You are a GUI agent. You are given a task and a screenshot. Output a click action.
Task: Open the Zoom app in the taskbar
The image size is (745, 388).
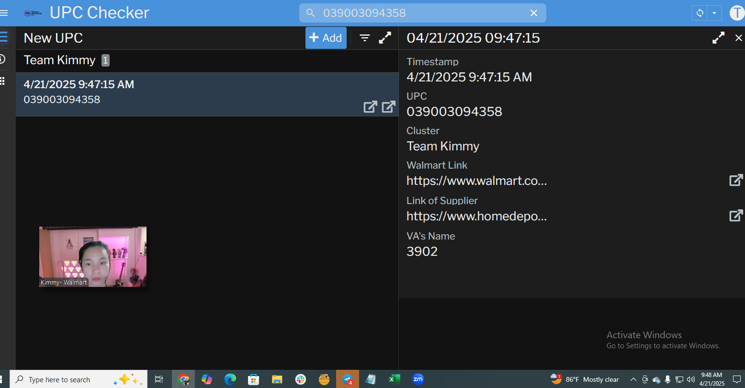coord(418,379)
